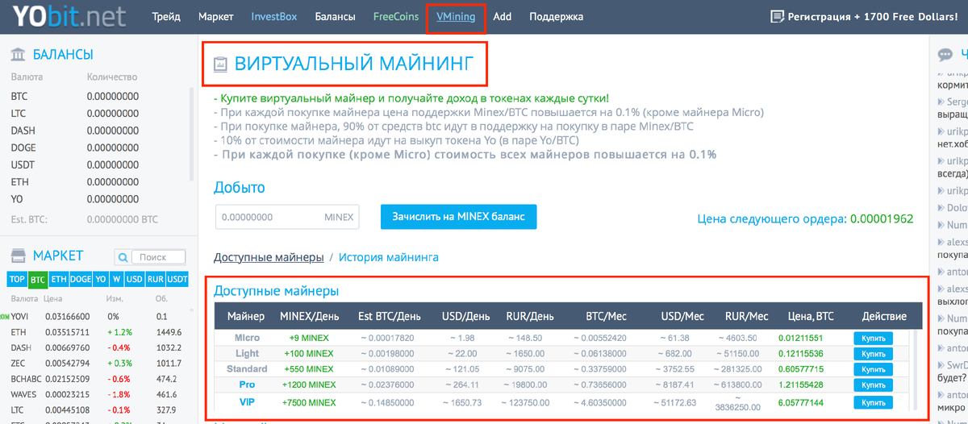Go to InvestBox section
The width and height of the screenshot is (968, 424).
(x=273, y=16)
